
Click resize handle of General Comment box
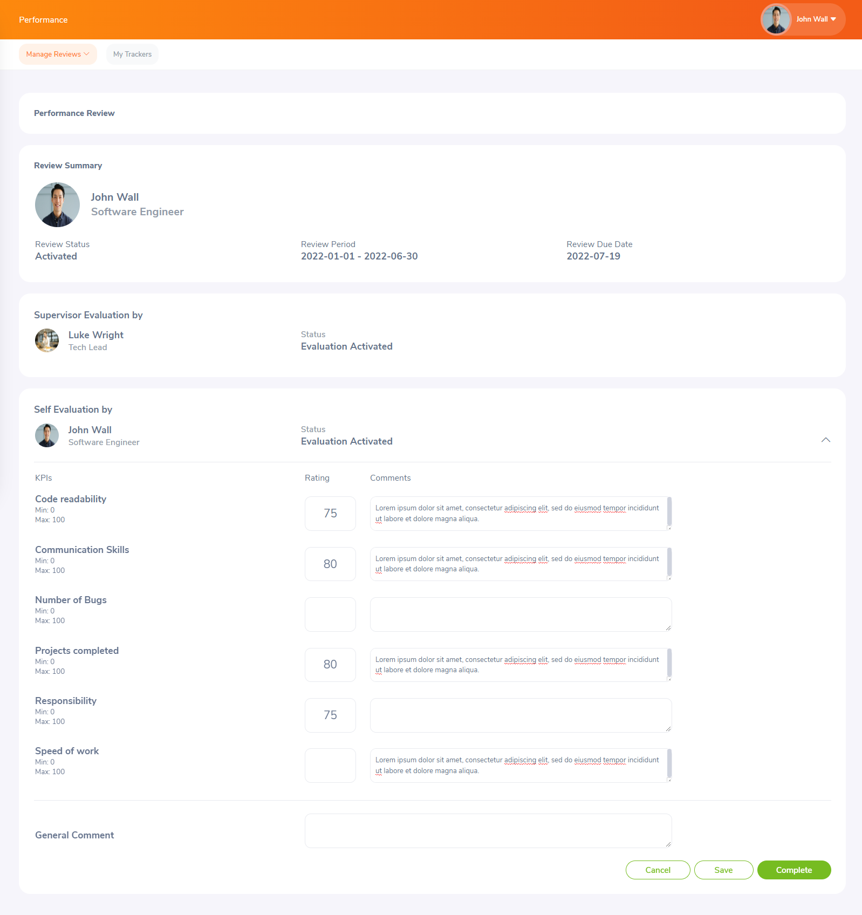point(668,844)
